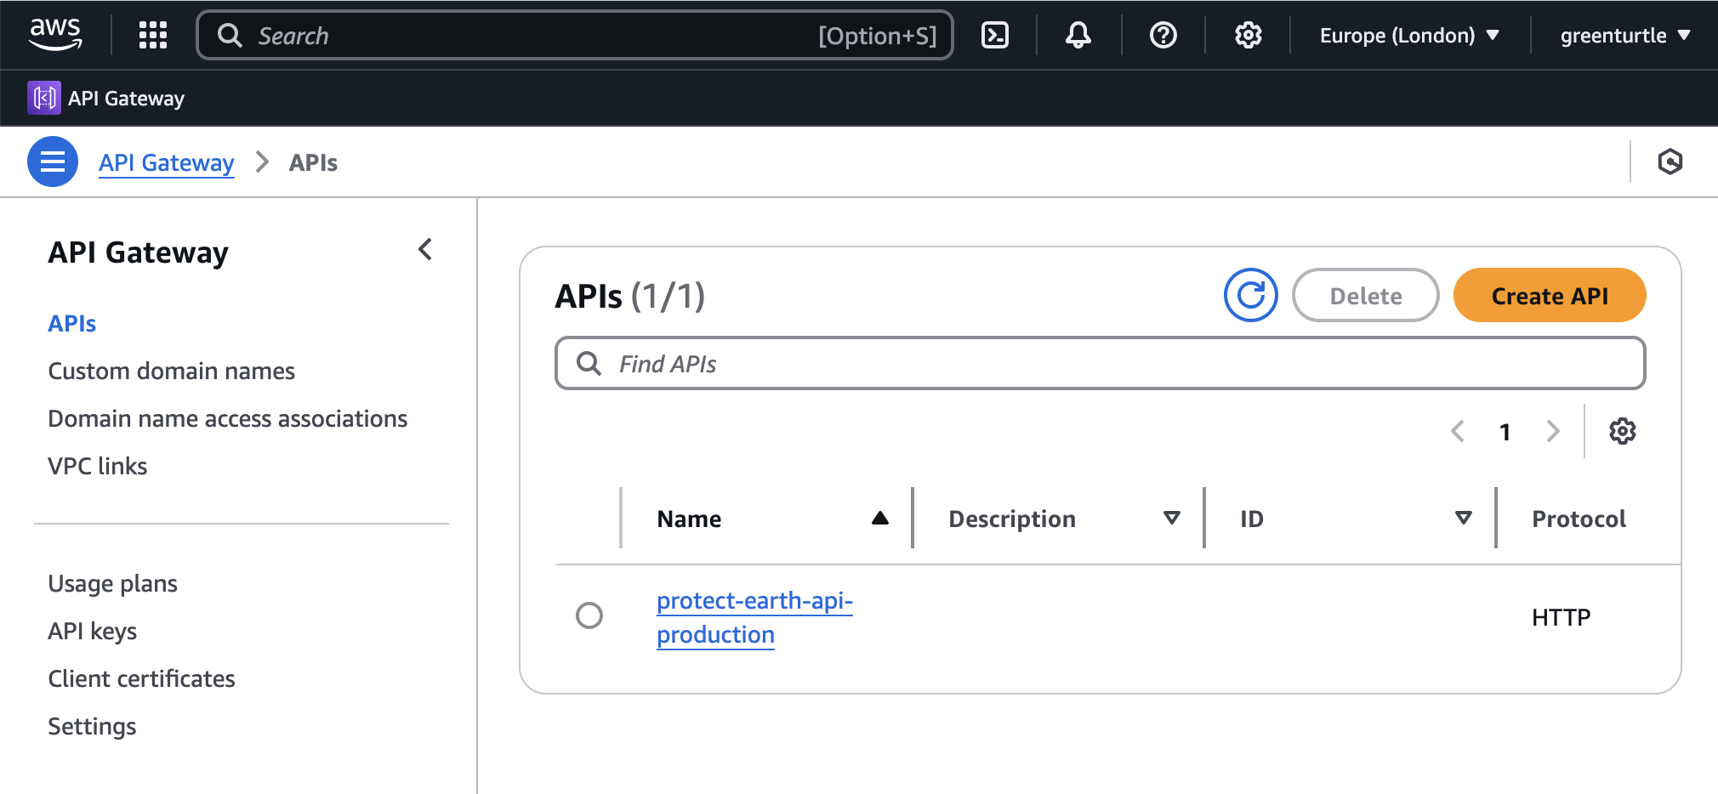The height and width of the screenshot is (794, 1718).
Task: Sort the table by Name column
Action: pyautogui.click(x=879, y=517)
